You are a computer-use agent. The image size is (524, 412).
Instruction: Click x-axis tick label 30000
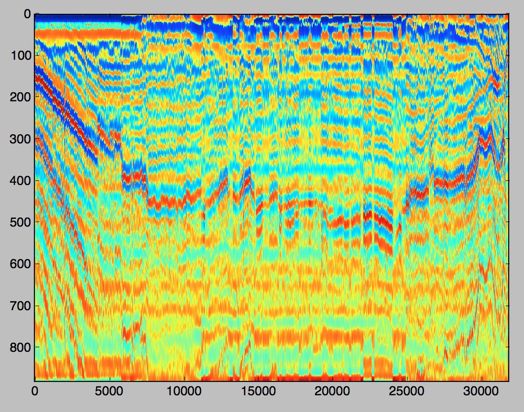481,391
